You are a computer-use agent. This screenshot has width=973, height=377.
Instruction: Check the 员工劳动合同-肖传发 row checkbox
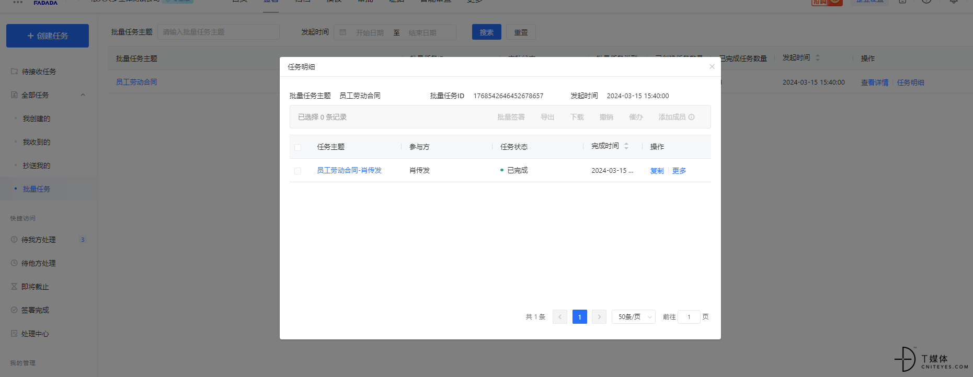297,171
